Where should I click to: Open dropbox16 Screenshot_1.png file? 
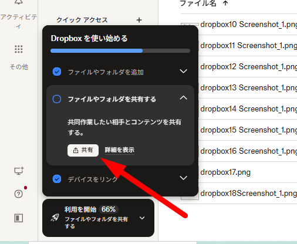[249, 151]
